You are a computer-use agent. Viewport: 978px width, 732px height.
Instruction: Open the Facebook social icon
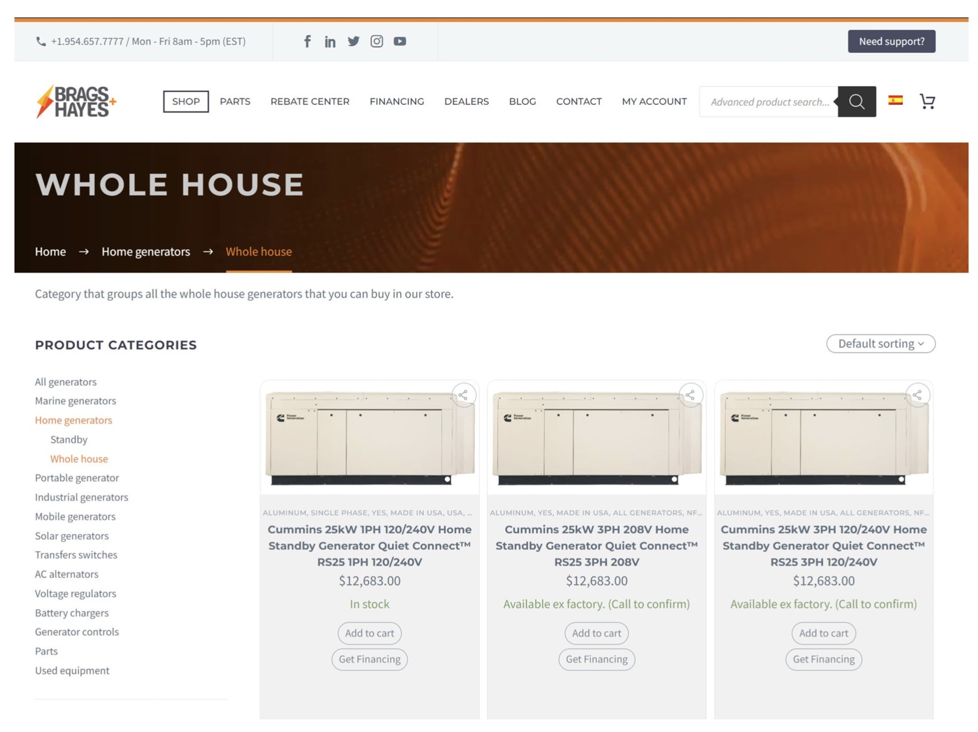(307, 41)
